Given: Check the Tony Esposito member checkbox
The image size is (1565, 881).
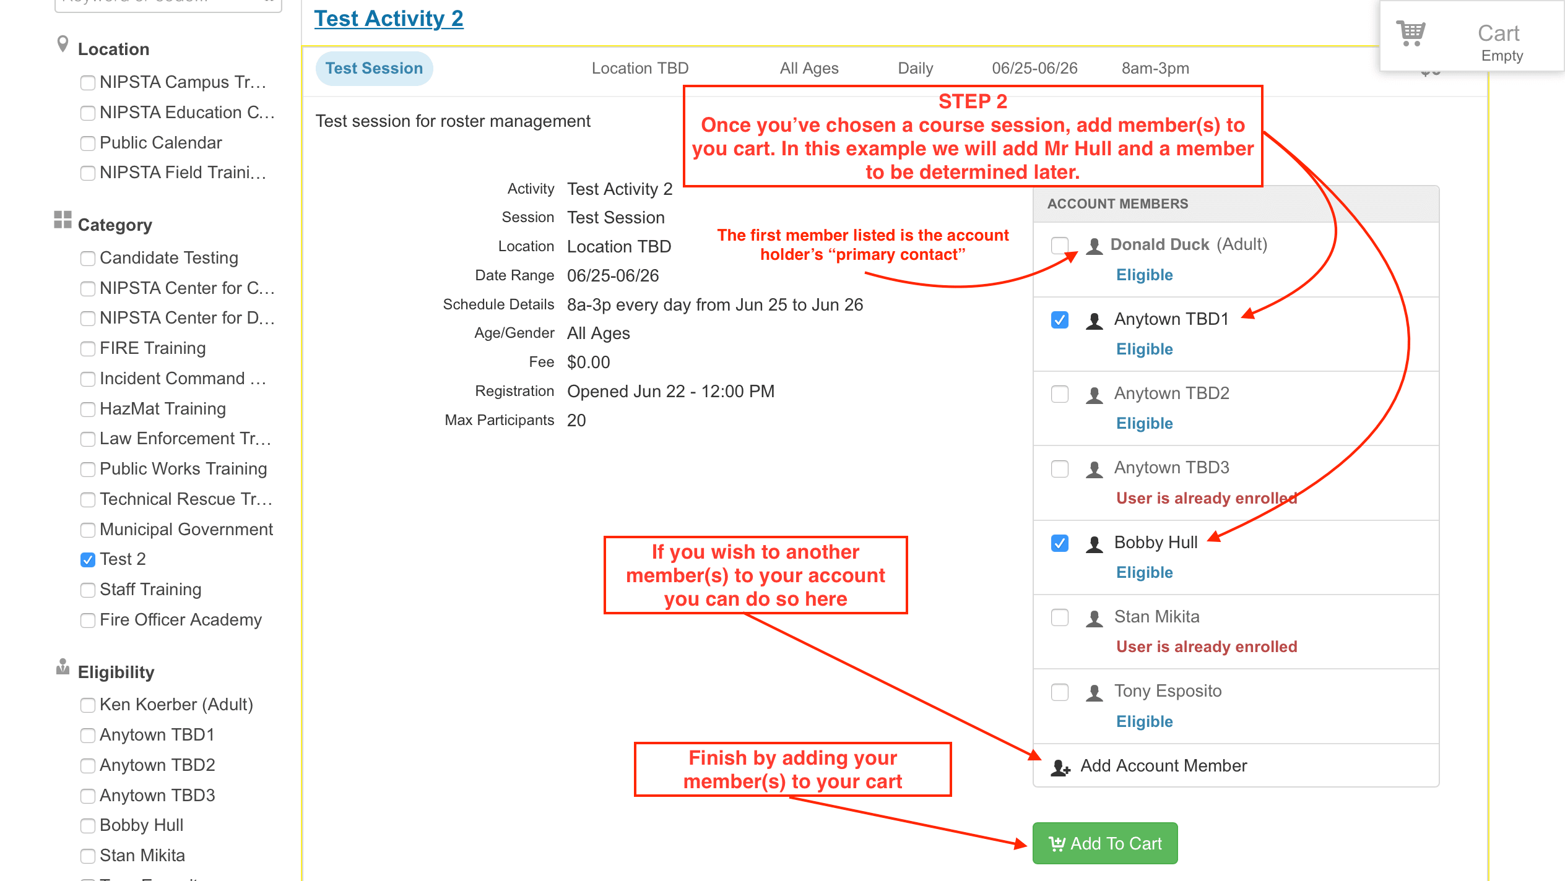Looking at the screenshot, I should 1060,692.
